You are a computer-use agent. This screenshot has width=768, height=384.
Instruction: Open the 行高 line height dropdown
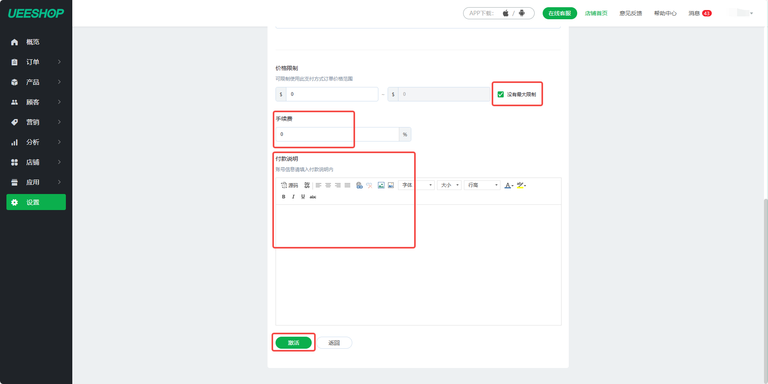(482, 185)
